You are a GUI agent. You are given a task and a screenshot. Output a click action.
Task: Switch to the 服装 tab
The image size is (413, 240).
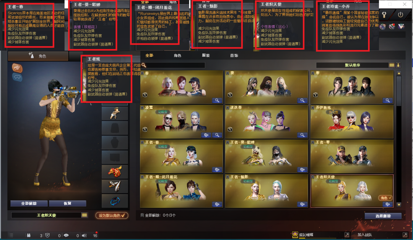click(x=206, y=55)
